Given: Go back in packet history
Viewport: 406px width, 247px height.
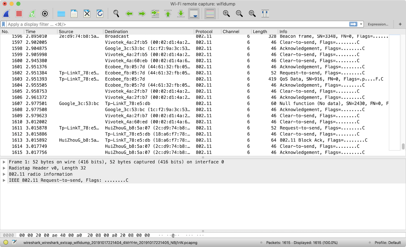Looking at the screenshot, I should point(129,14).
